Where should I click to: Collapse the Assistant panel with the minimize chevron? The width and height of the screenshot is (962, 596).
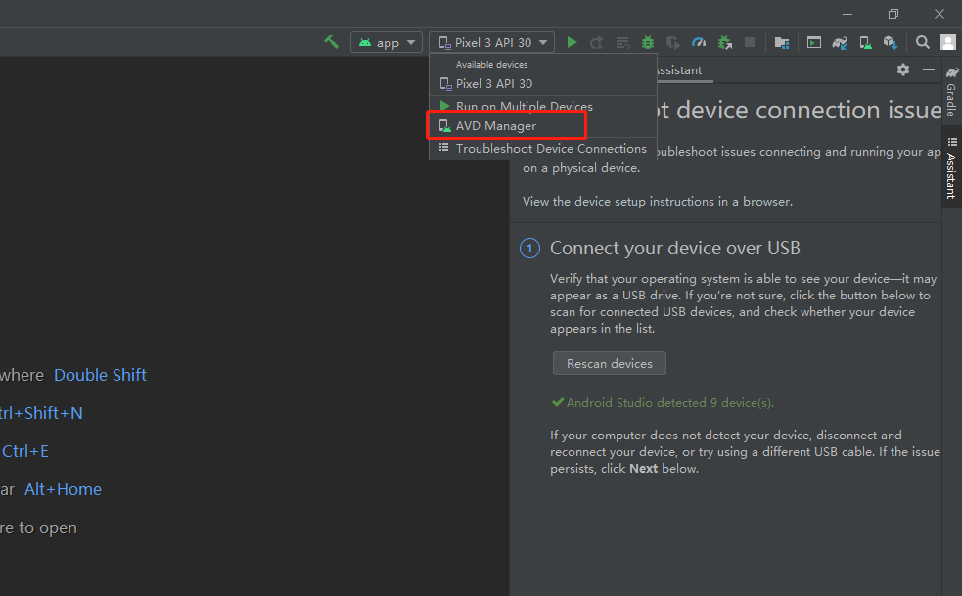click(928, 70)
